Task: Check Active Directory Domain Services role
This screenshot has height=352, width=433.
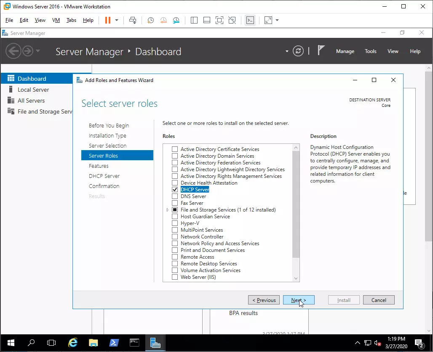Action: (175, 156)
